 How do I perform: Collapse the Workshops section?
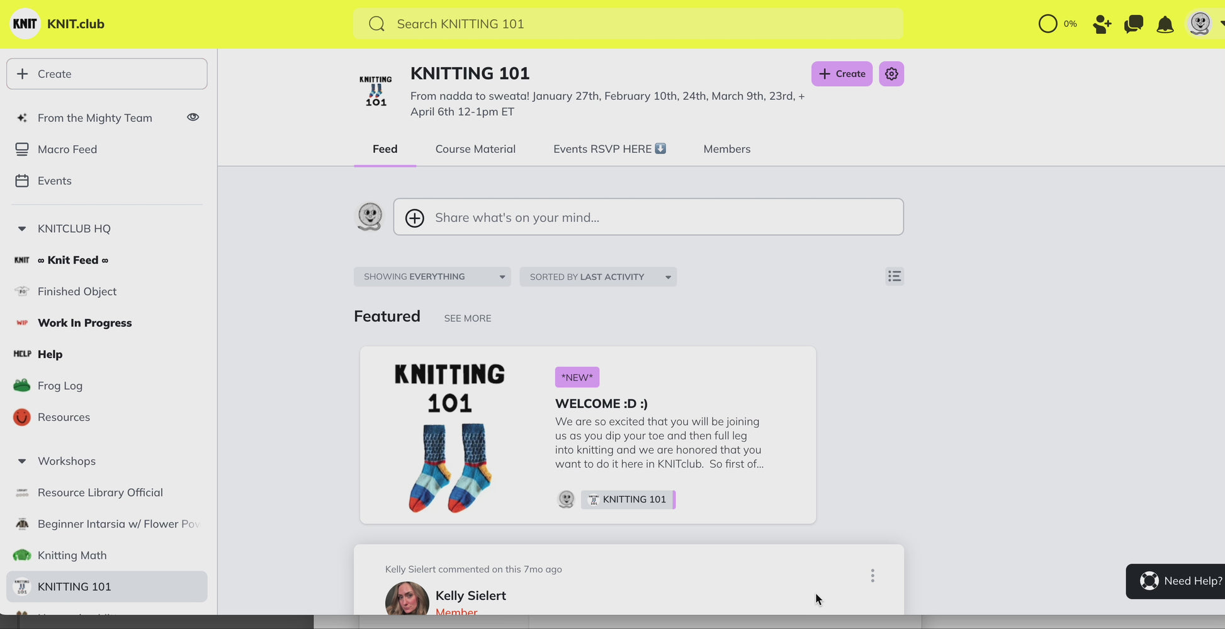(x=22, y=461)
